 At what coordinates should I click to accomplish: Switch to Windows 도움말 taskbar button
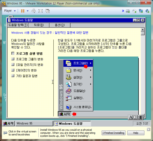[x=72, y=124]
